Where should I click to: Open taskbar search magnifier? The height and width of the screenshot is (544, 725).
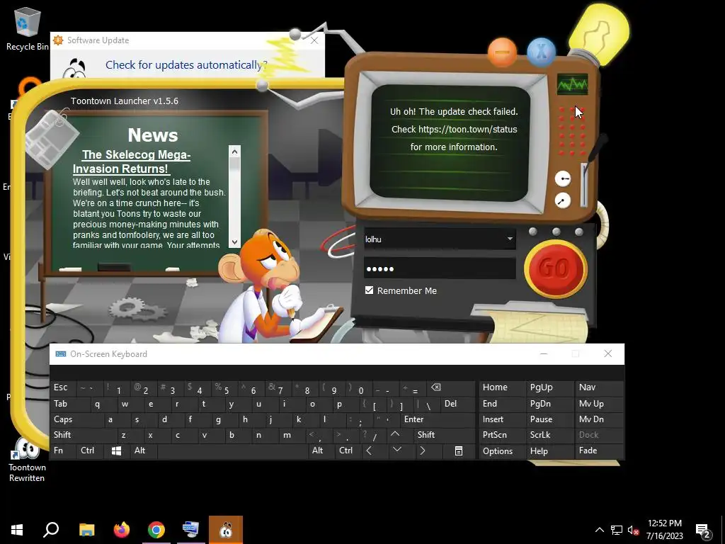pos(51,530)
